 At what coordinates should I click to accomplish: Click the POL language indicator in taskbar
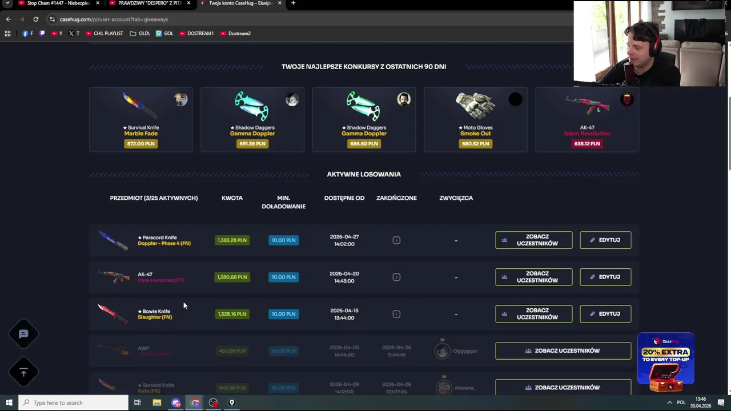tap(681, 402)
